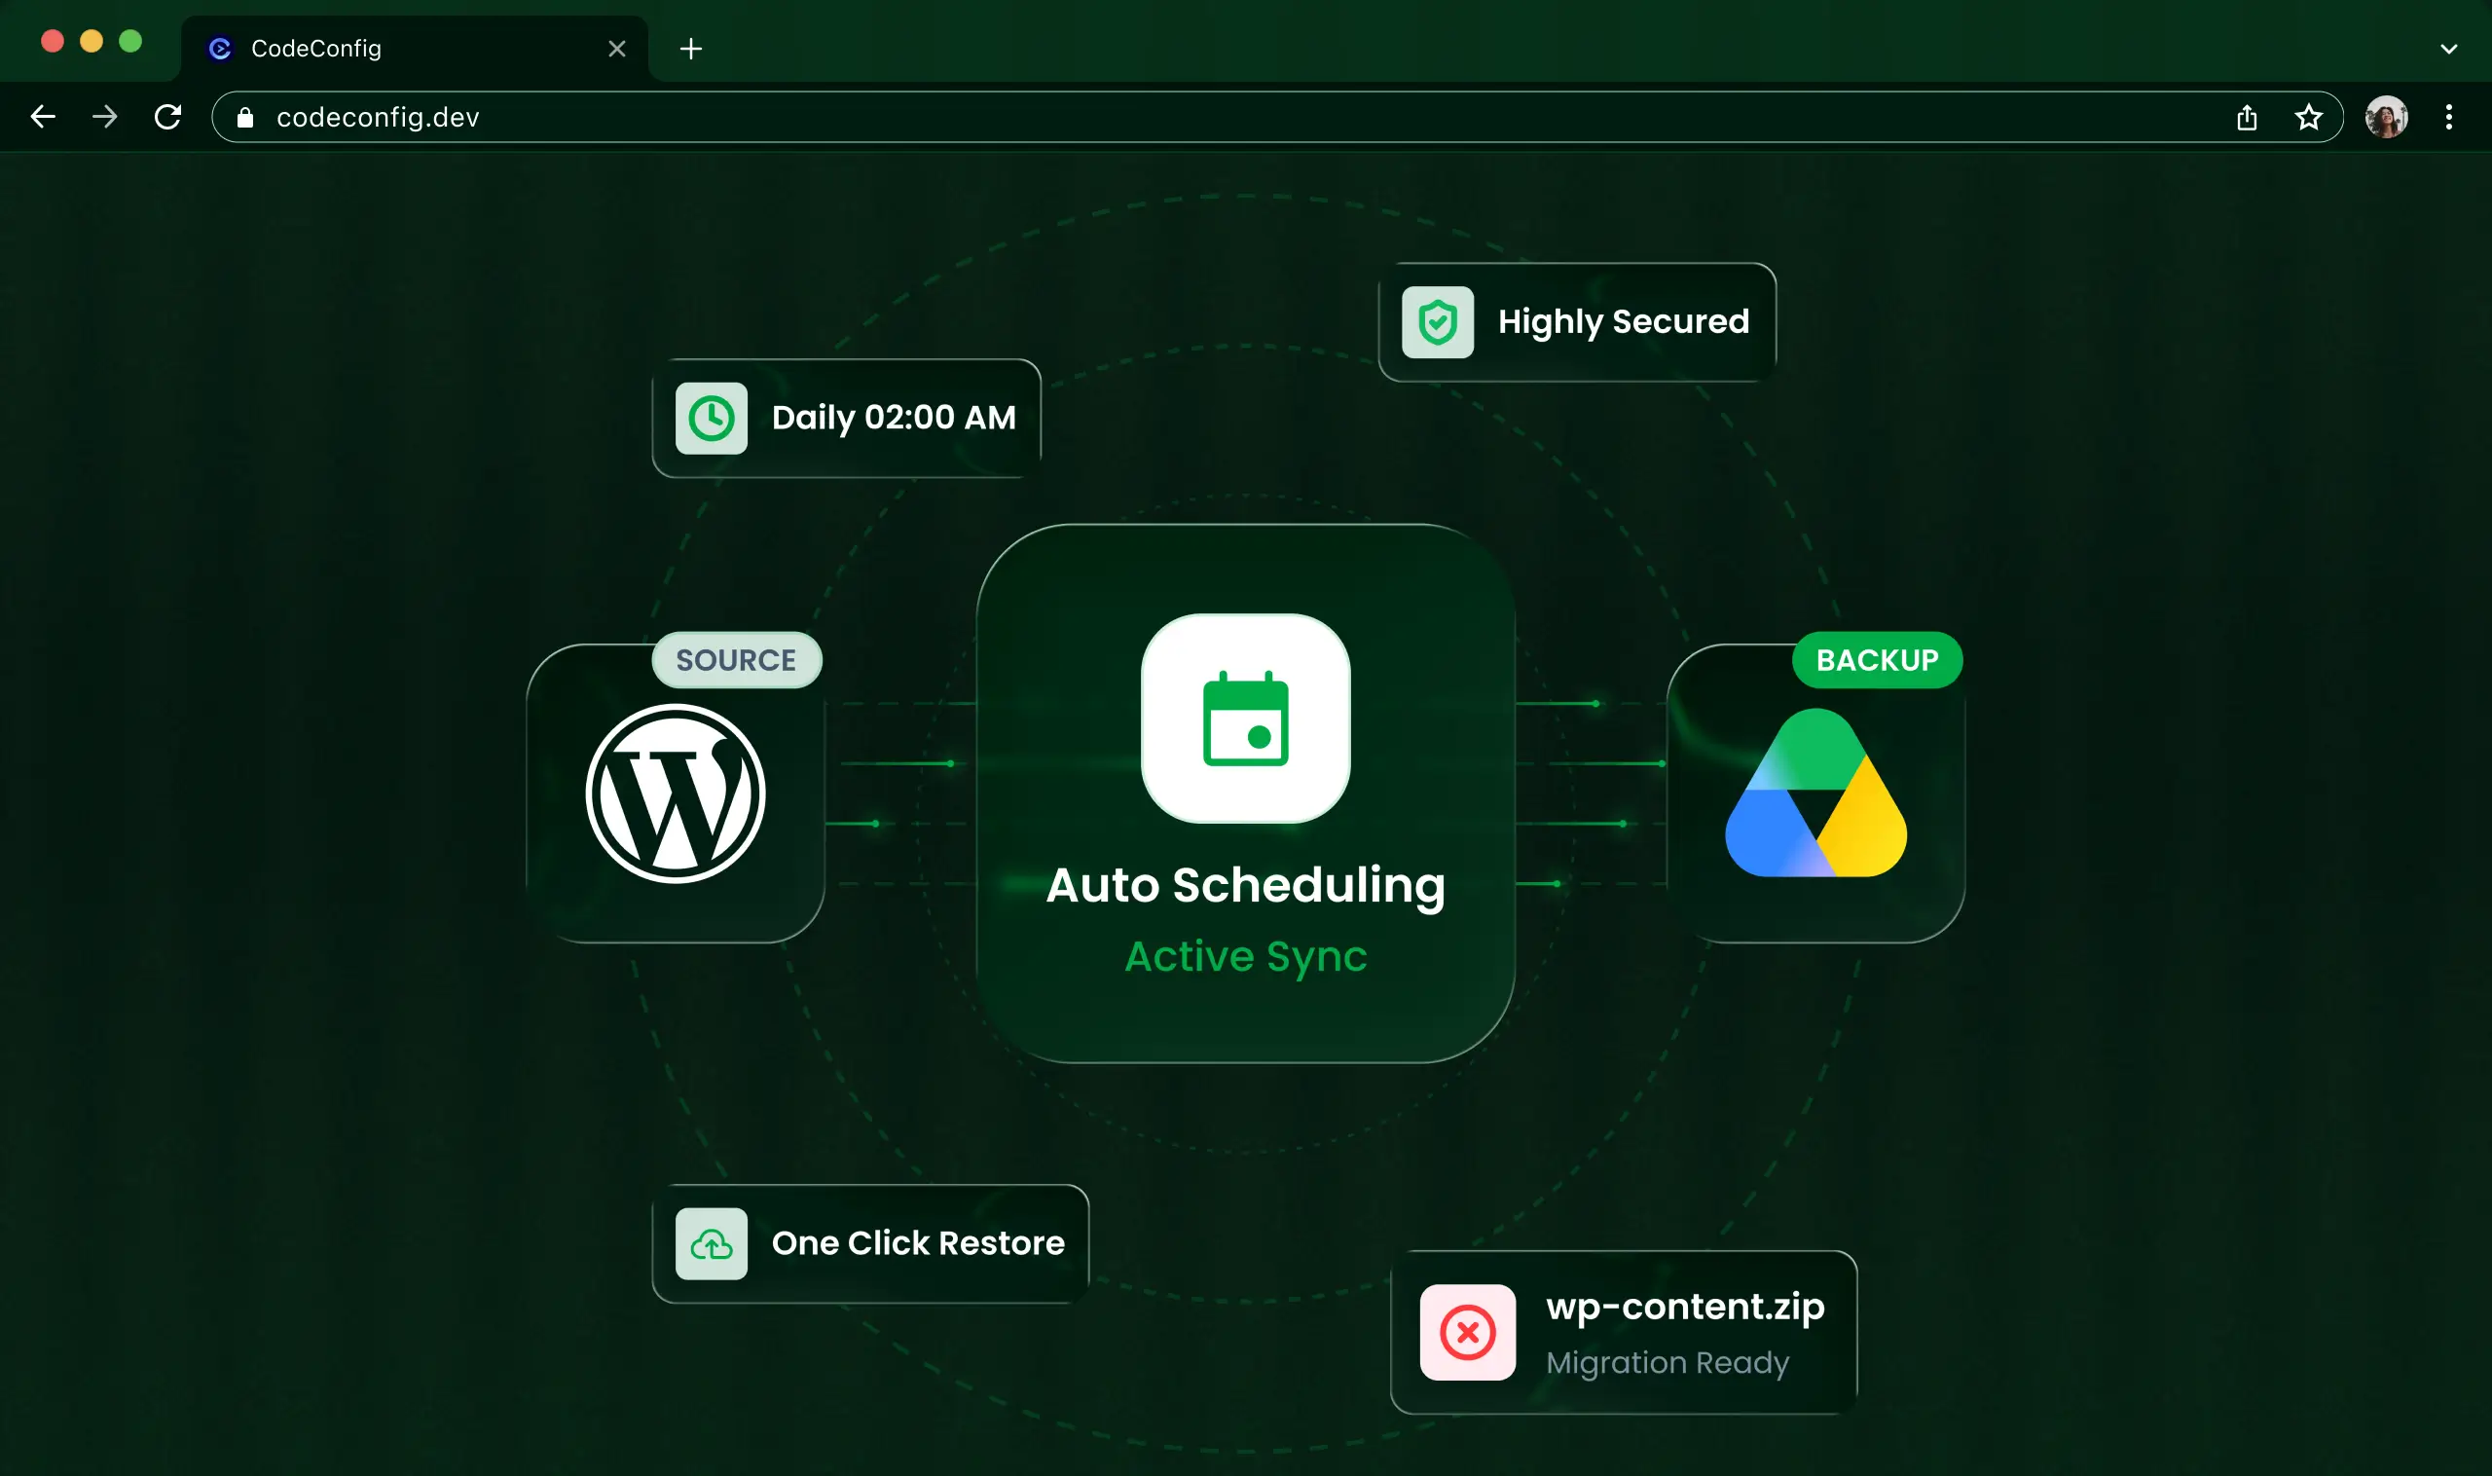Expand the tab search chevron
The width and height of the screenshot is (2492, 1476).
pyautogui.click(x=2448, y=49)
